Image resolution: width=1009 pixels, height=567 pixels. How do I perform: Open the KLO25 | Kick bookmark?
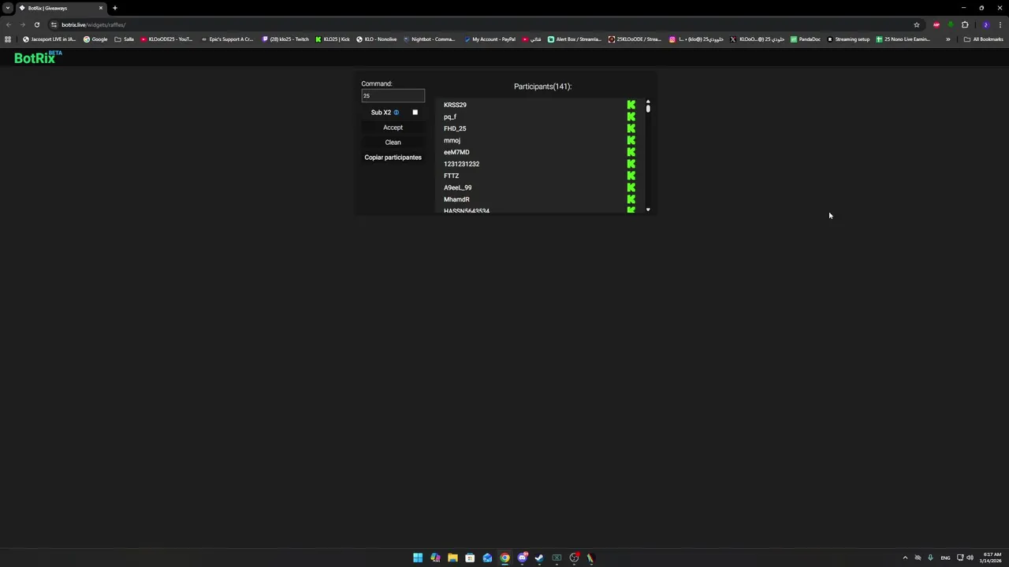coord(333,39)
